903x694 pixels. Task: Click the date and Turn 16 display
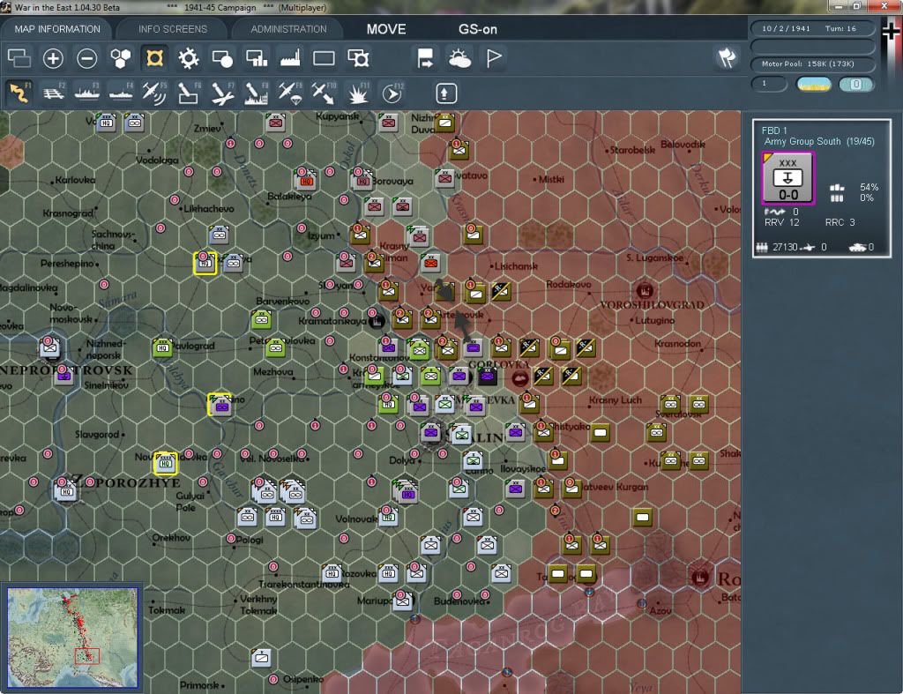tap(812, 28)
